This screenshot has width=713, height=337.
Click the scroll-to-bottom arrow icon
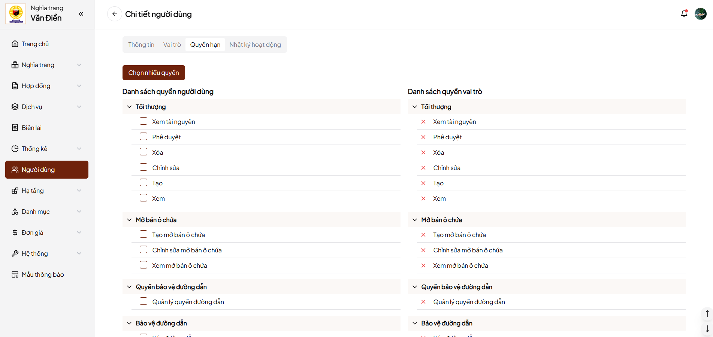707,329
